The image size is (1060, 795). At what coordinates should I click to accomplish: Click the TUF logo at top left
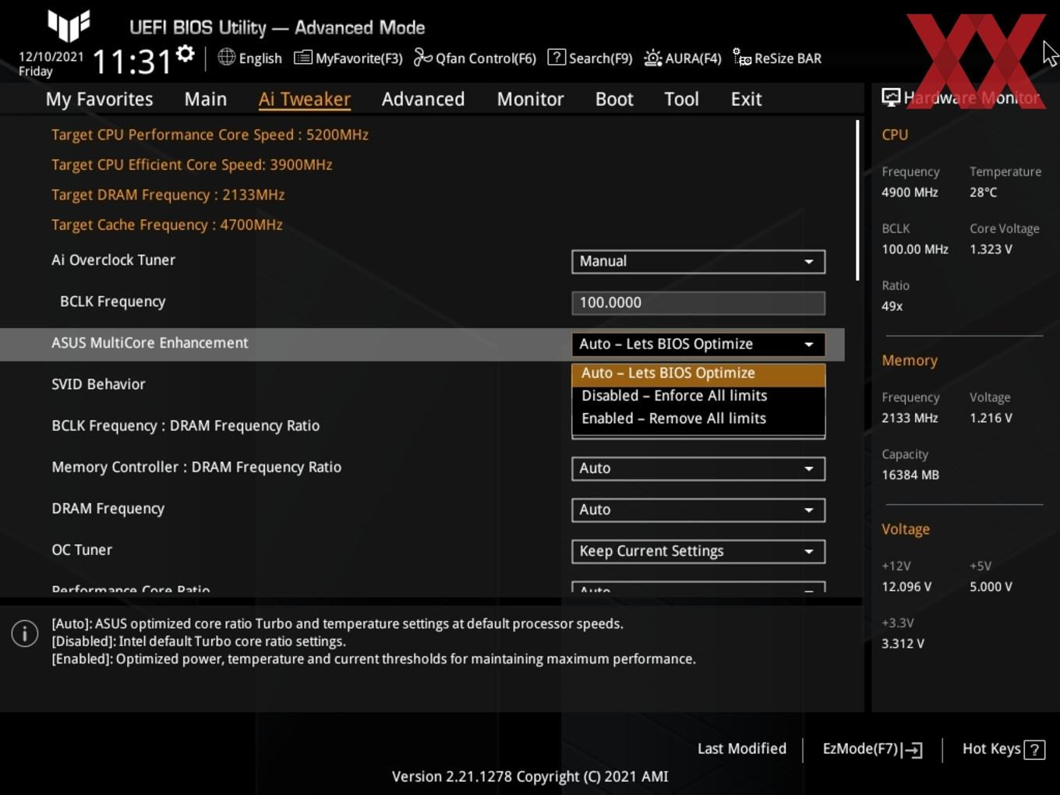coord(69,26)
